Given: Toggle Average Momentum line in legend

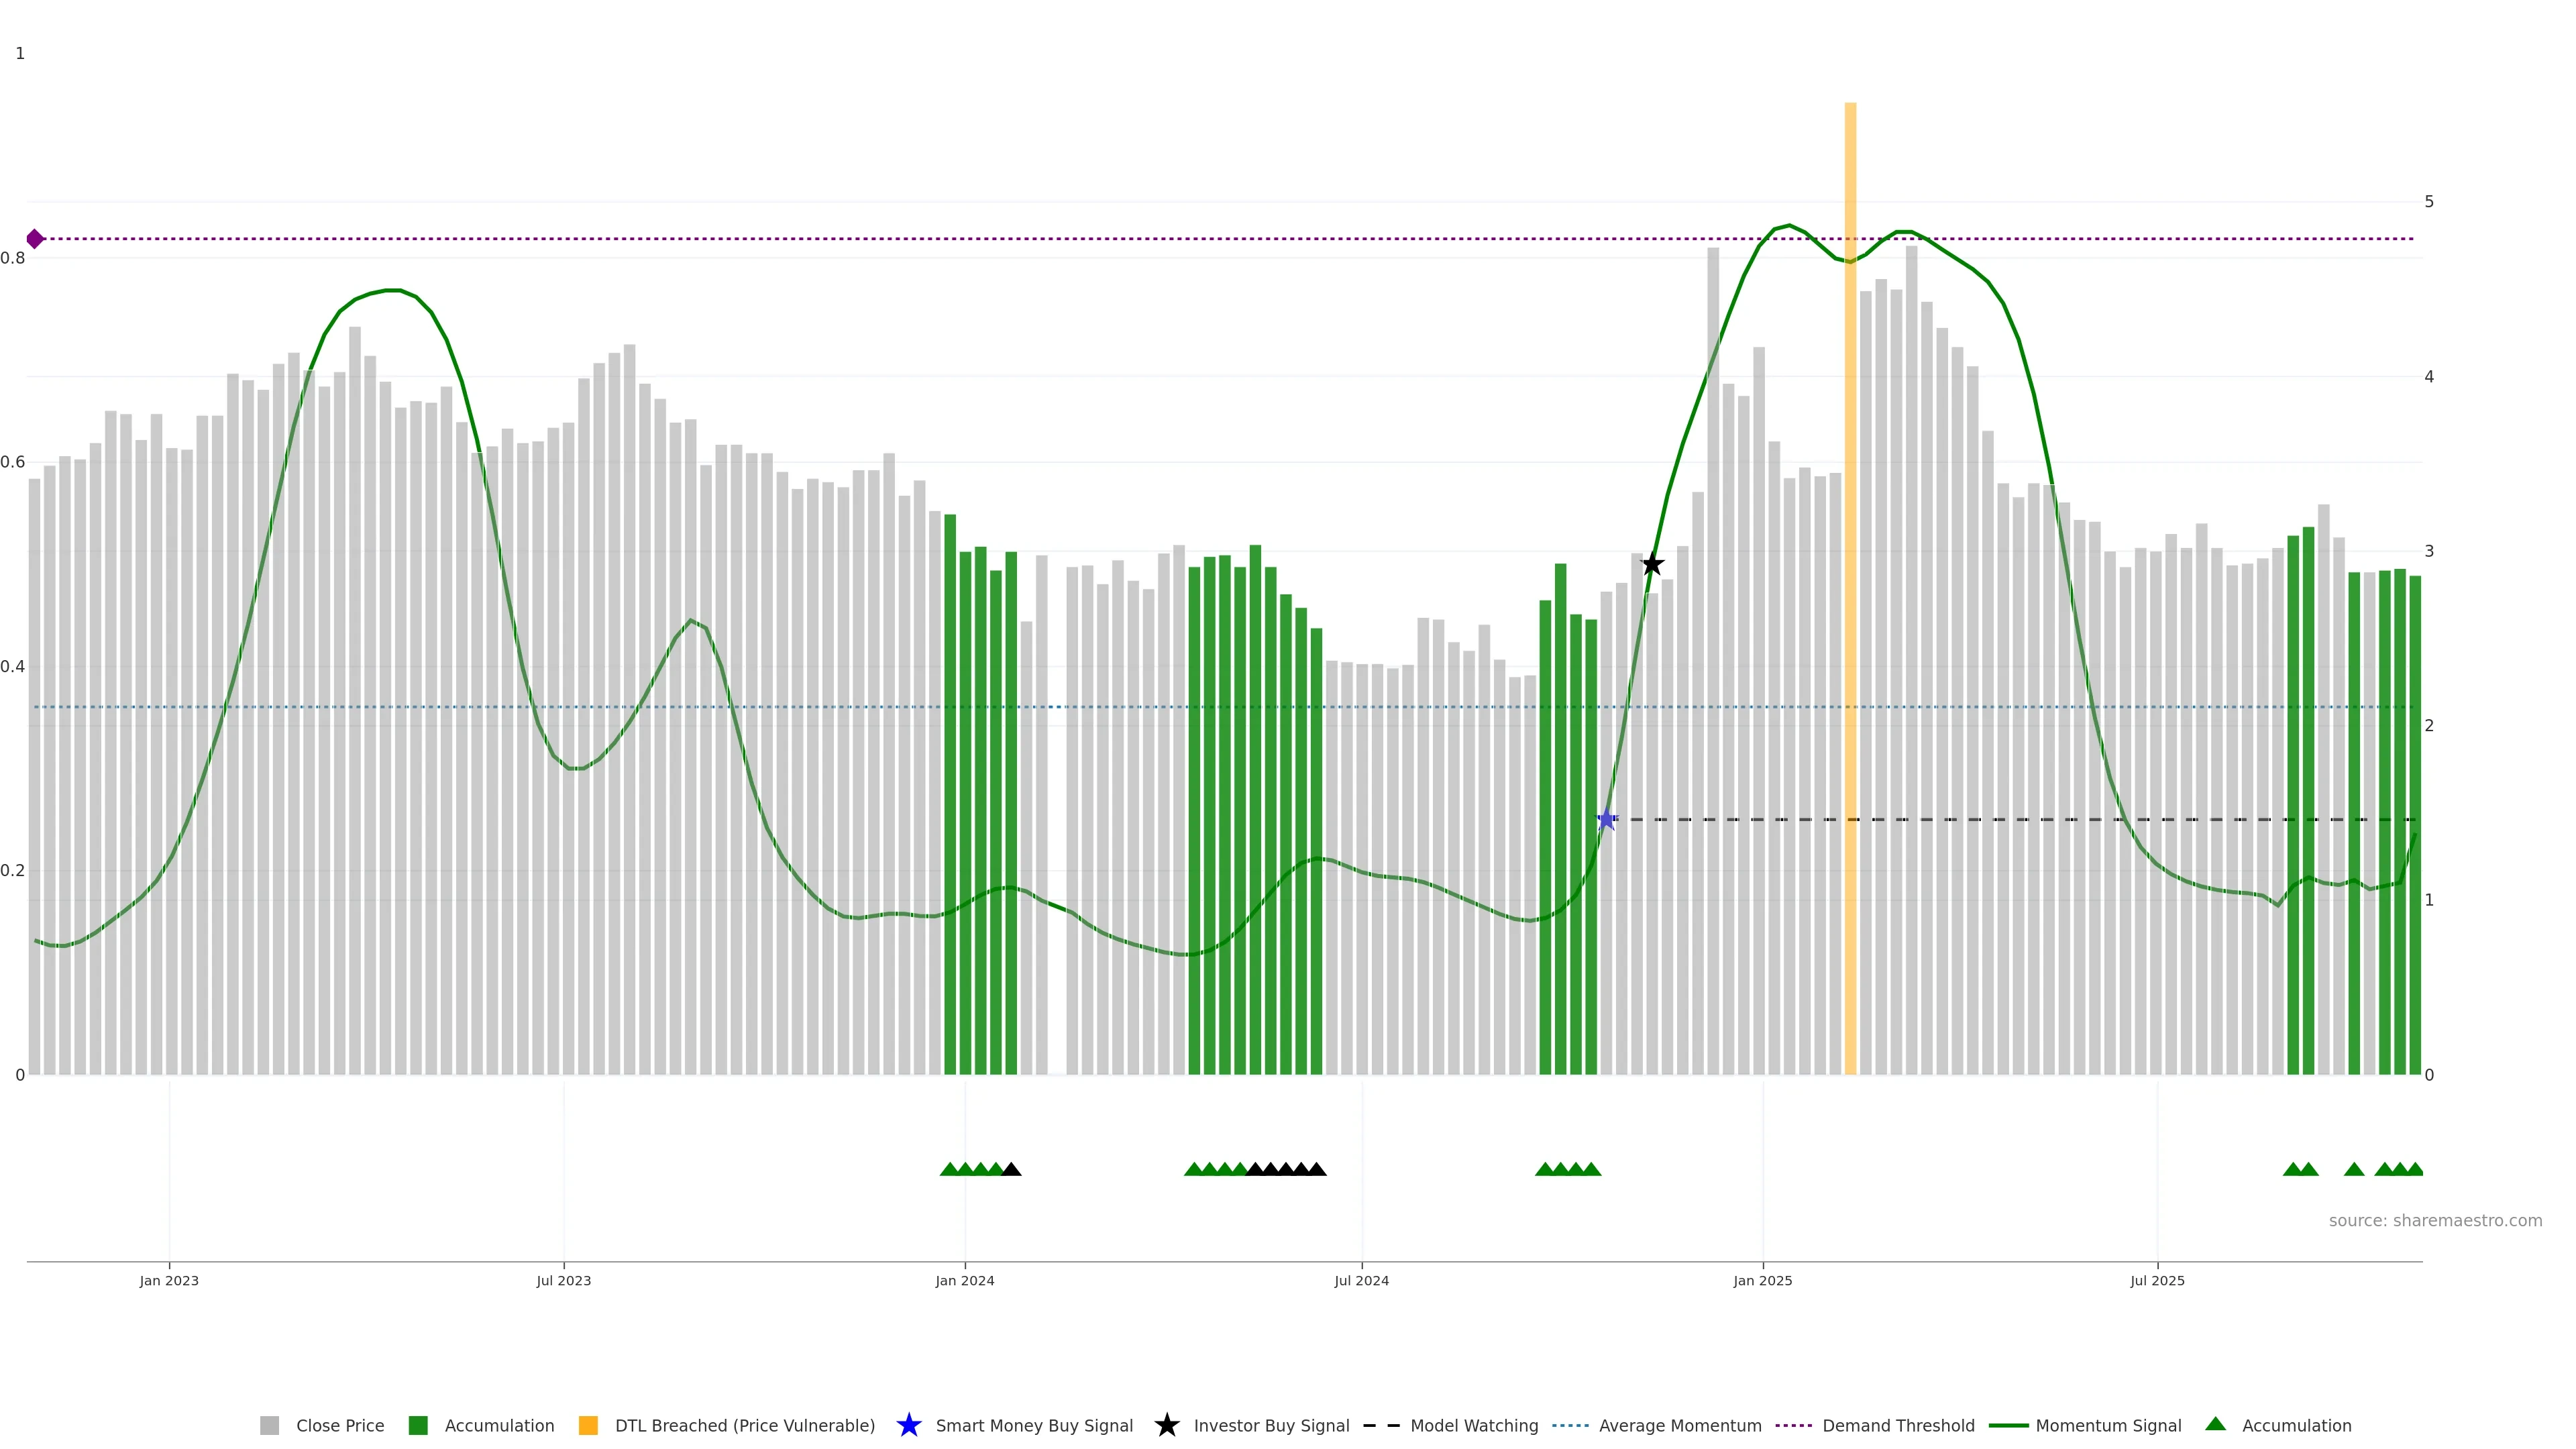Looking at the screenshot, I should pos(1680,1425).
